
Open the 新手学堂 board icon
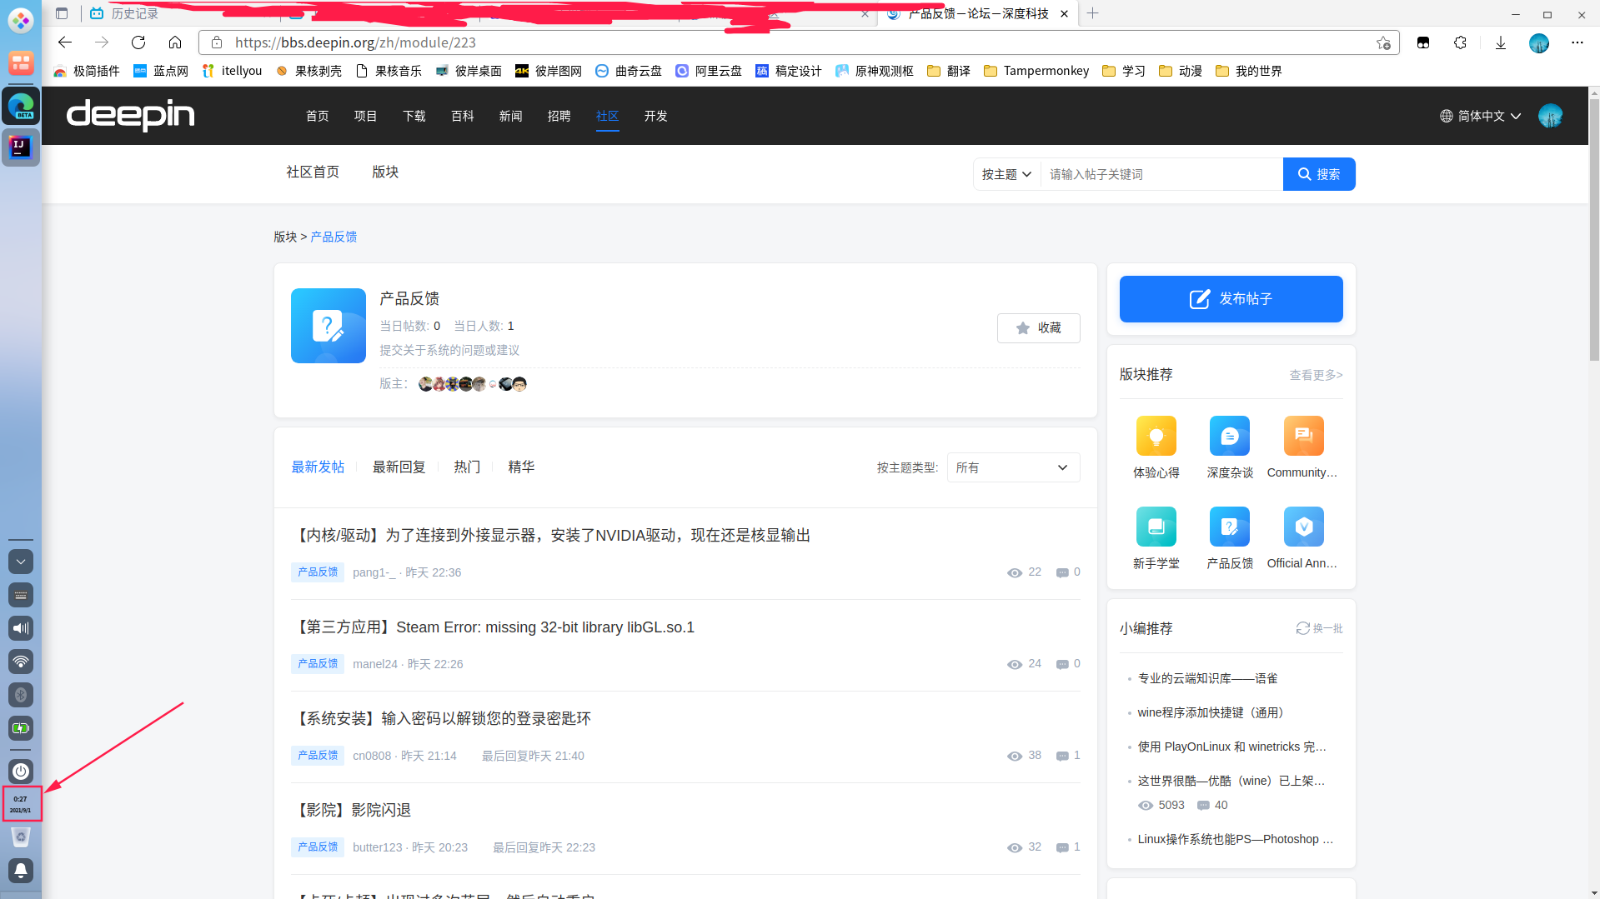pos(1156,527)
